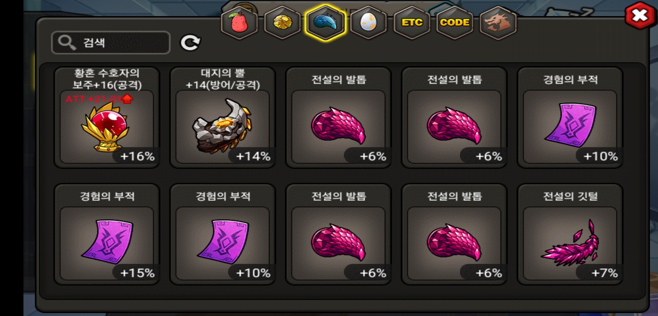Focus the 검색 search field
The width and height of the screenshot is (658, 316).
[x=111, y=43]
